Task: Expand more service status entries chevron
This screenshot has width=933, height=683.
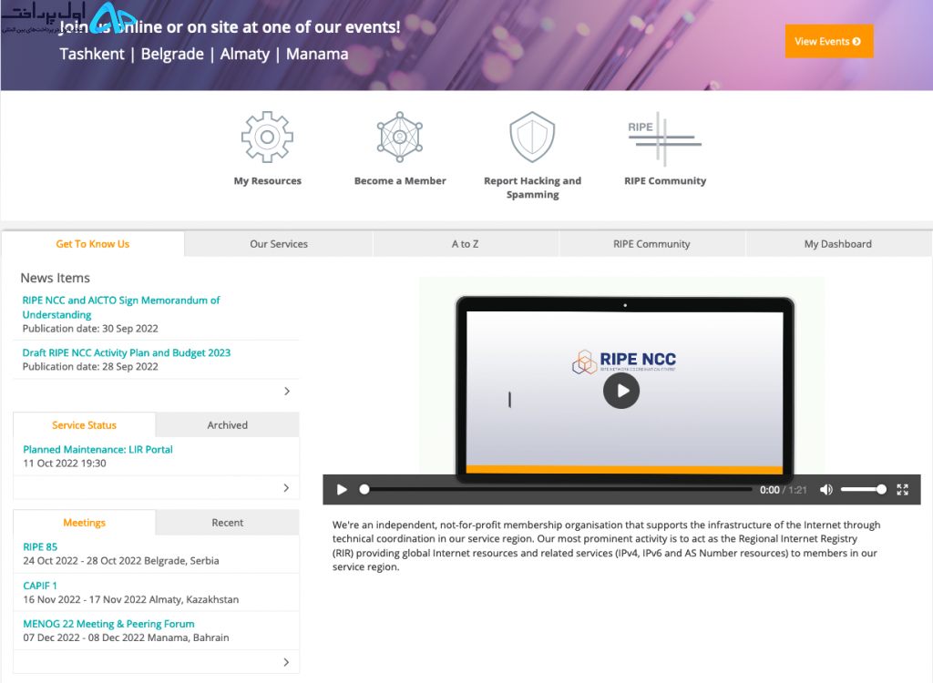Action: 286,488
